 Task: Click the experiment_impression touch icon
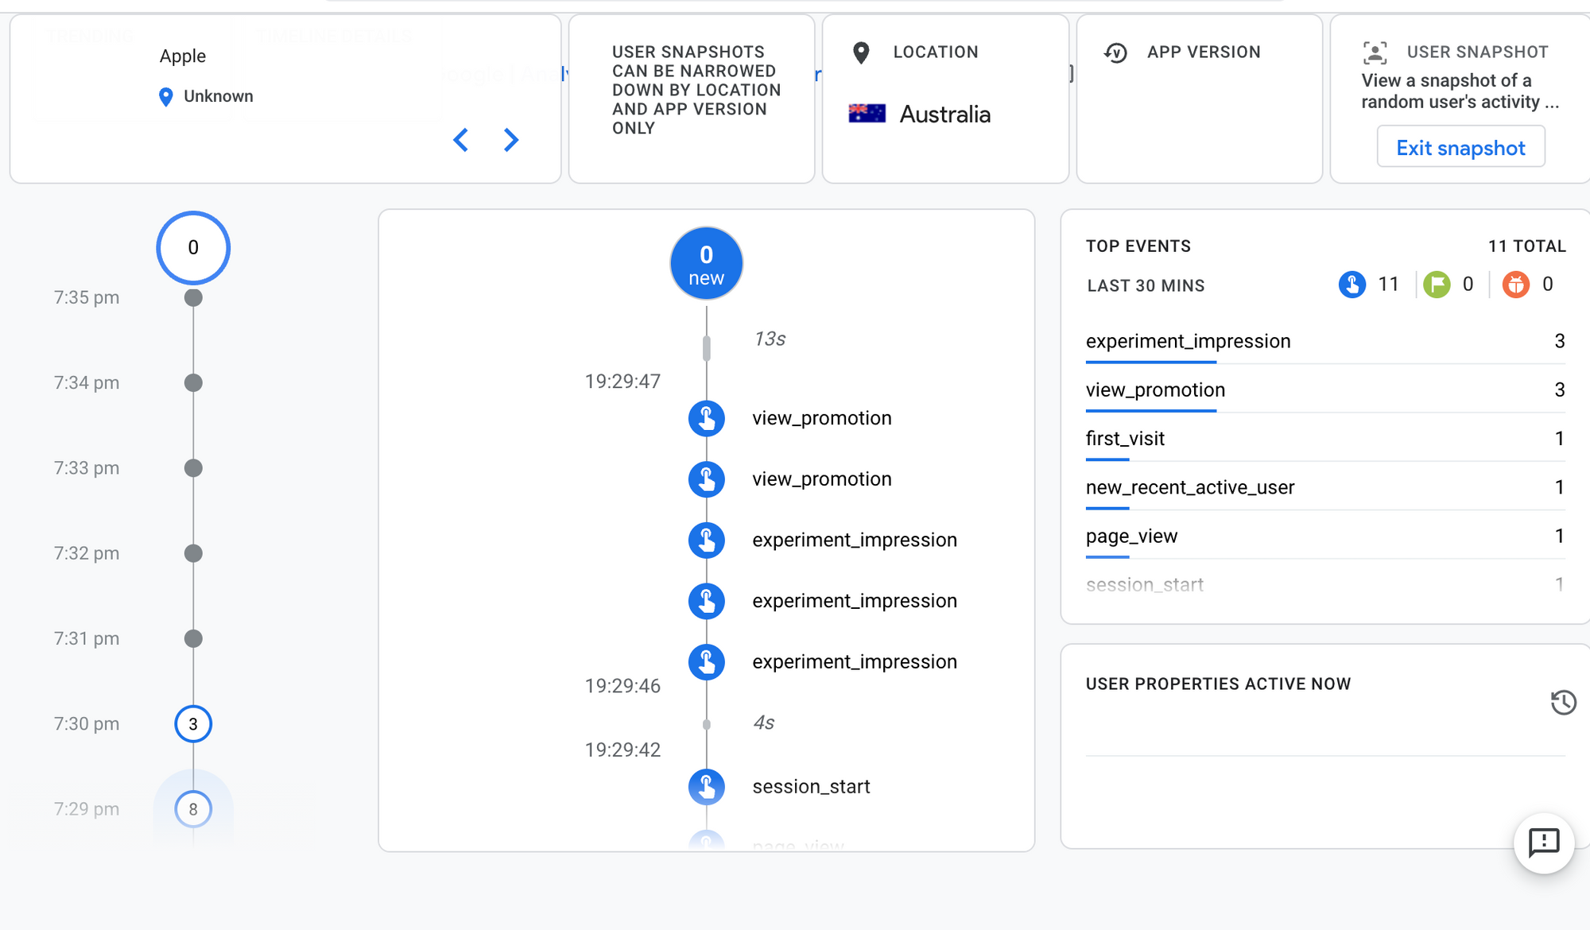(x=707, y=539)
